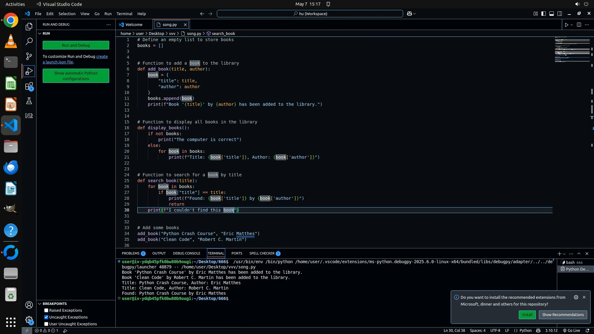Screen dimensions: 594x334
Task: Collapse the RUN section
Action: tap(40, 33)
